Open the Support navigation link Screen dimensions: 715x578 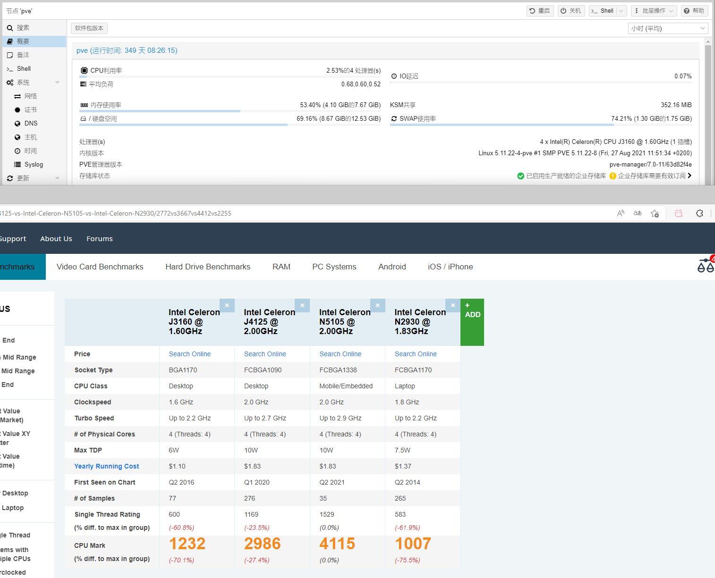click(x=13, y=239)
